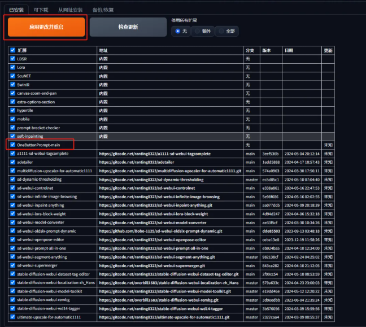Toggle the soft-inpainting checkbox
366x327 pixels.
coord(12,136)
